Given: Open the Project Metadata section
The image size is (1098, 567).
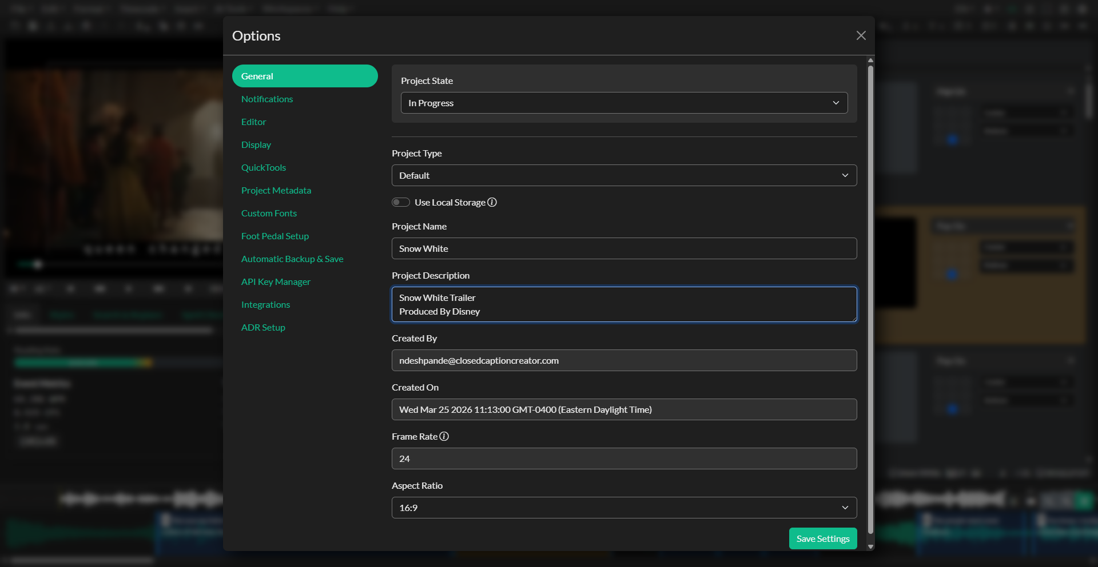Looking at the screenshot, I should point(276,190).
